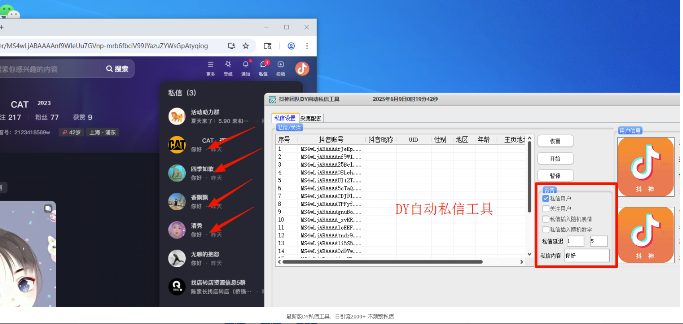The height and width of the screenshot is (324, 683).
Task: Open the 无聊的抱怨 conversation
Action: (215, 258)
